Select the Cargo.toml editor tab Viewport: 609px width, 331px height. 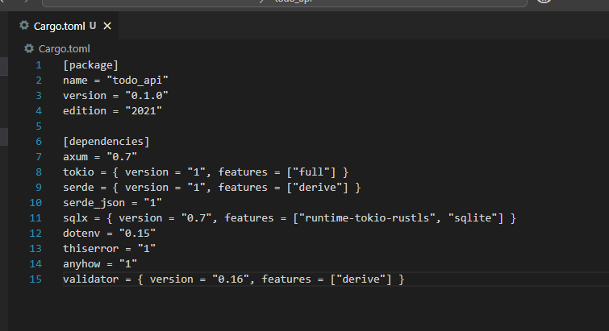click(x=58, y=26)
